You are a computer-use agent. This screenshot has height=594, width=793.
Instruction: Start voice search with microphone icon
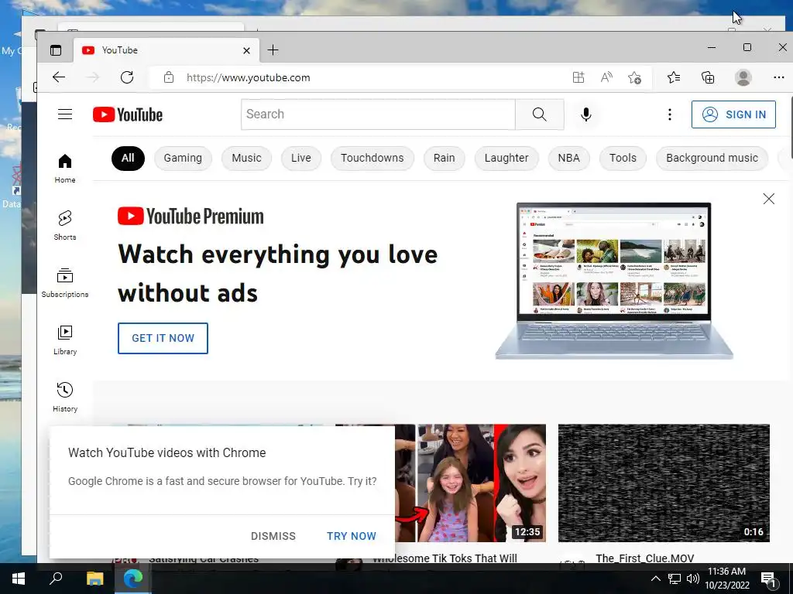coord(585,114)
